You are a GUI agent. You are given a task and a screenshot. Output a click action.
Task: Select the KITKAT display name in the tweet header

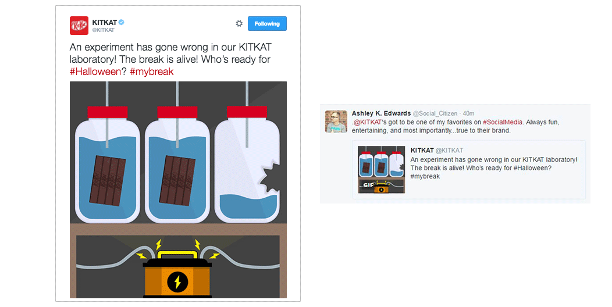click(104, 22)
